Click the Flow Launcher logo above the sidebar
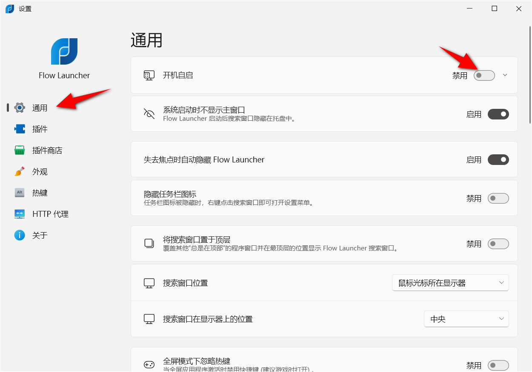532x372 pixels. 64,51
